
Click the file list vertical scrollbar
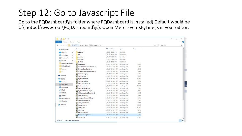[x=183, y=75]
